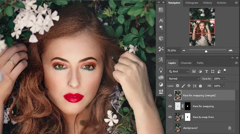Prevent auto-nesting into artboards lock icon

coord(195,86)
